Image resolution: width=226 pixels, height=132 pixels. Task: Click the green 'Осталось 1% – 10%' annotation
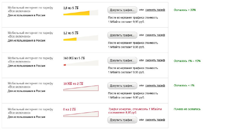coord(187,61)
